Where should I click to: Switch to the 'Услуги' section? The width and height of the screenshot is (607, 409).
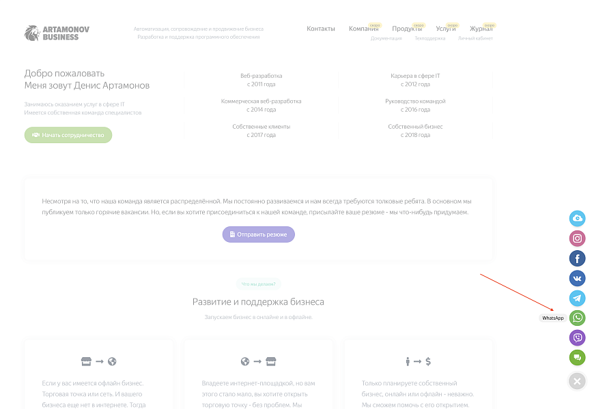[x=445, y=29]
